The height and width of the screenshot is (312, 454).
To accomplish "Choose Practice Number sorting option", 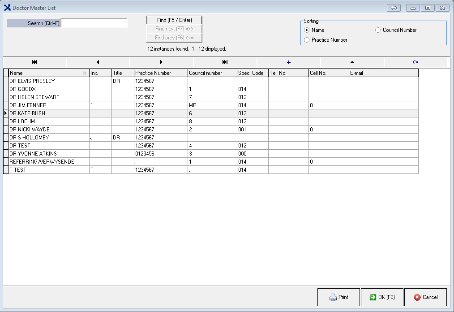I will pos(307,40).
